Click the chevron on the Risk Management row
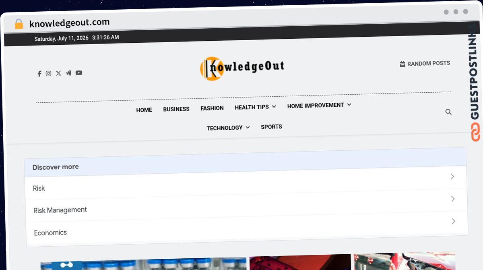Viewport: 483px width, 270px height. [x=453, y=199]
